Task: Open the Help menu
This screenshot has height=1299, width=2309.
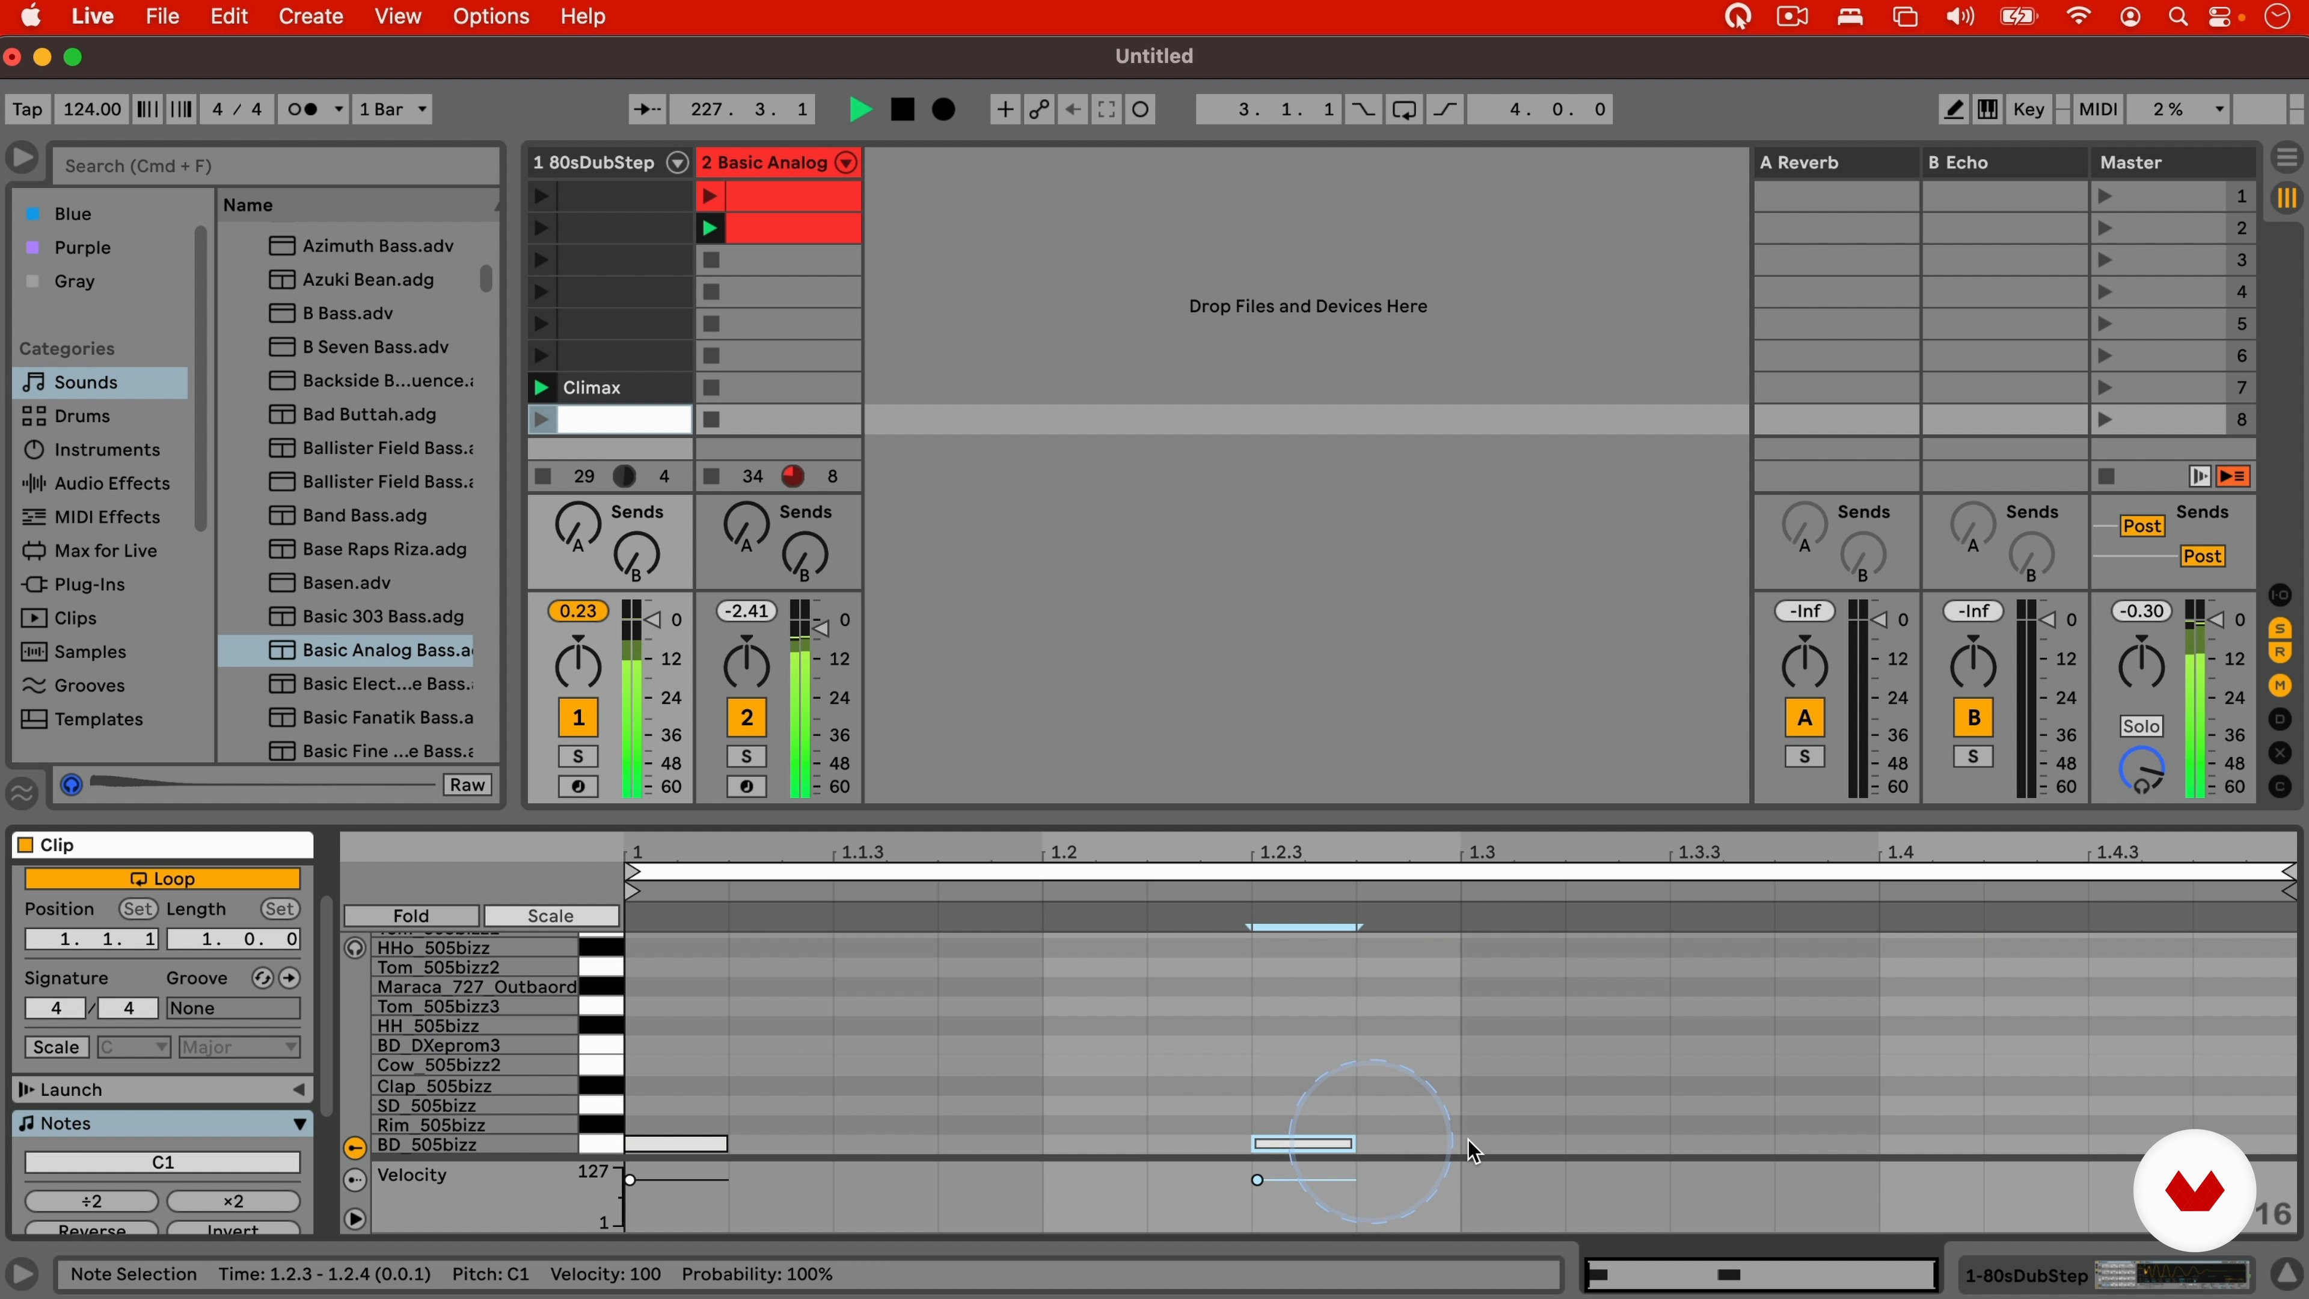Action: (583, 16)
